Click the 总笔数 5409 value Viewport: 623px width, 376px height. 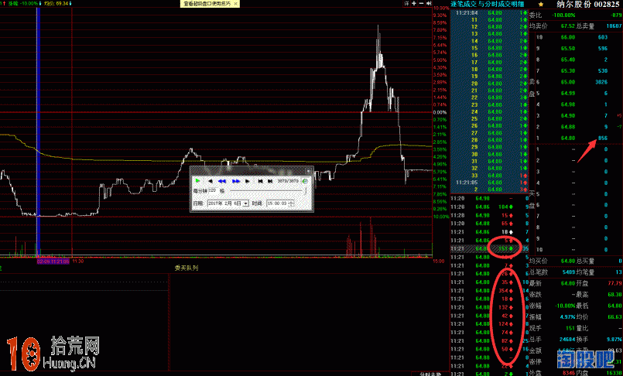569,272
